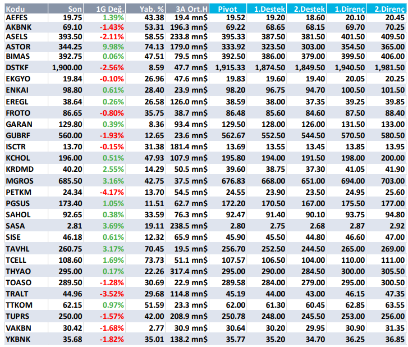Screen dimensions: 408x347
Task: Click TRALT's -3.52% daily change
Action: pyautogui.click(x=112, y=294)
